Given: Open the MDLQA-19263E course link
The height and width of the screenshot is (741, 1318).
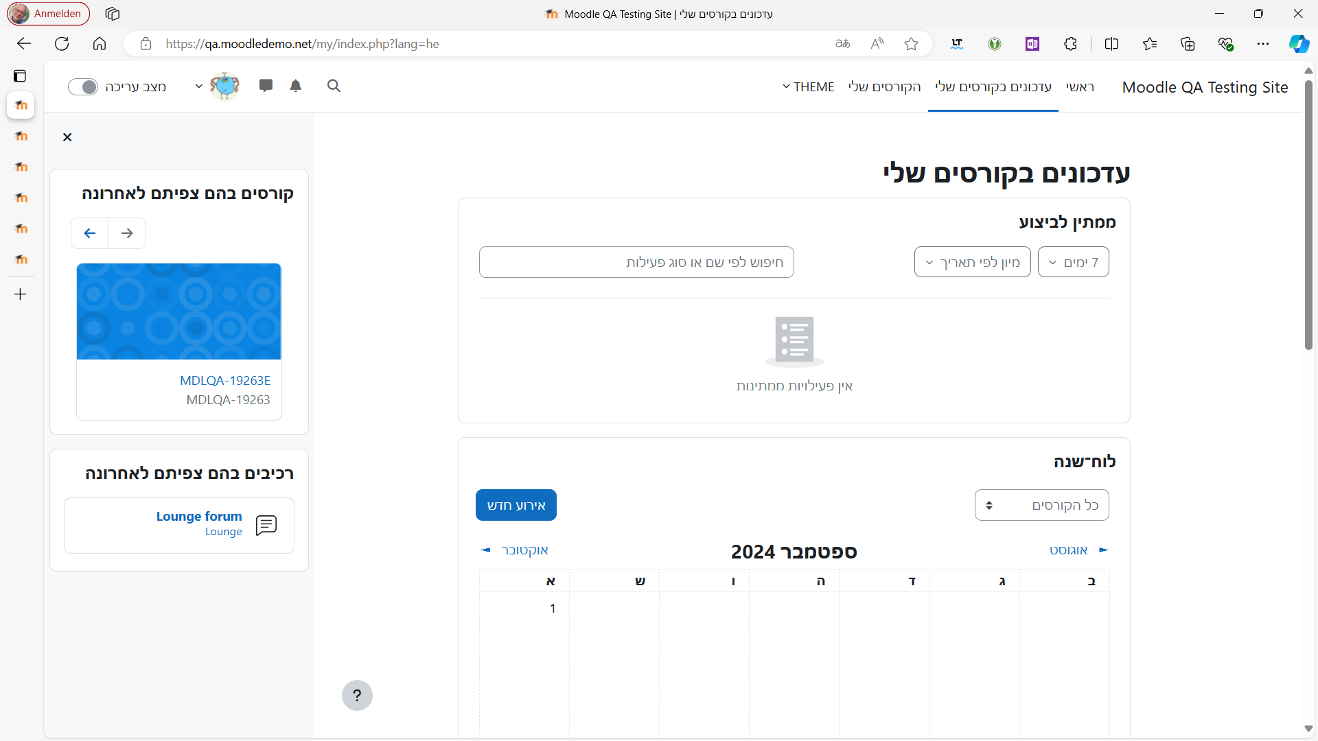Looking at the screenshot, I should [x=225, y=381].
